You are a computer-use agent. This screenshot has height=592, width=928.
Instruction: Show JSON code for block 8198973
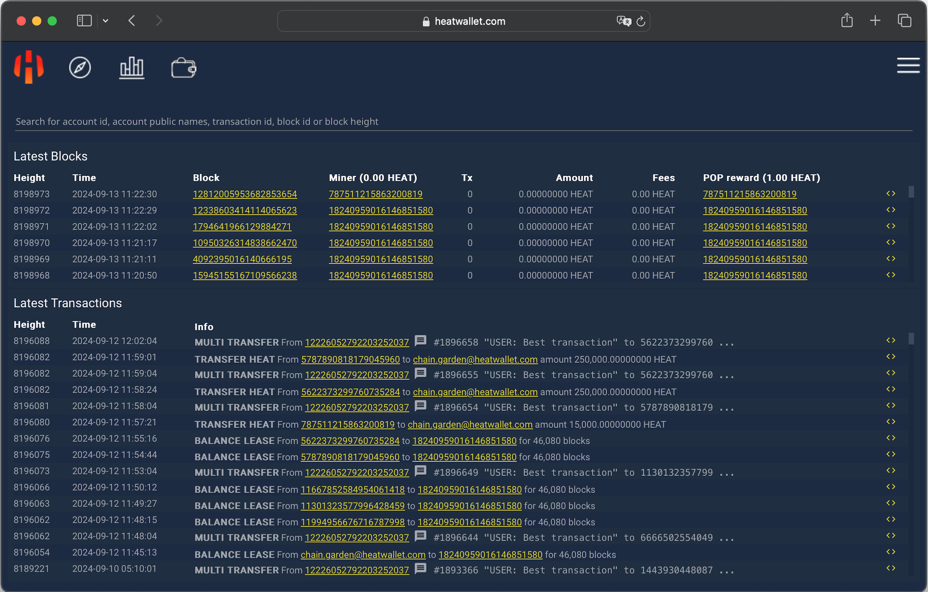coord(891,194)
